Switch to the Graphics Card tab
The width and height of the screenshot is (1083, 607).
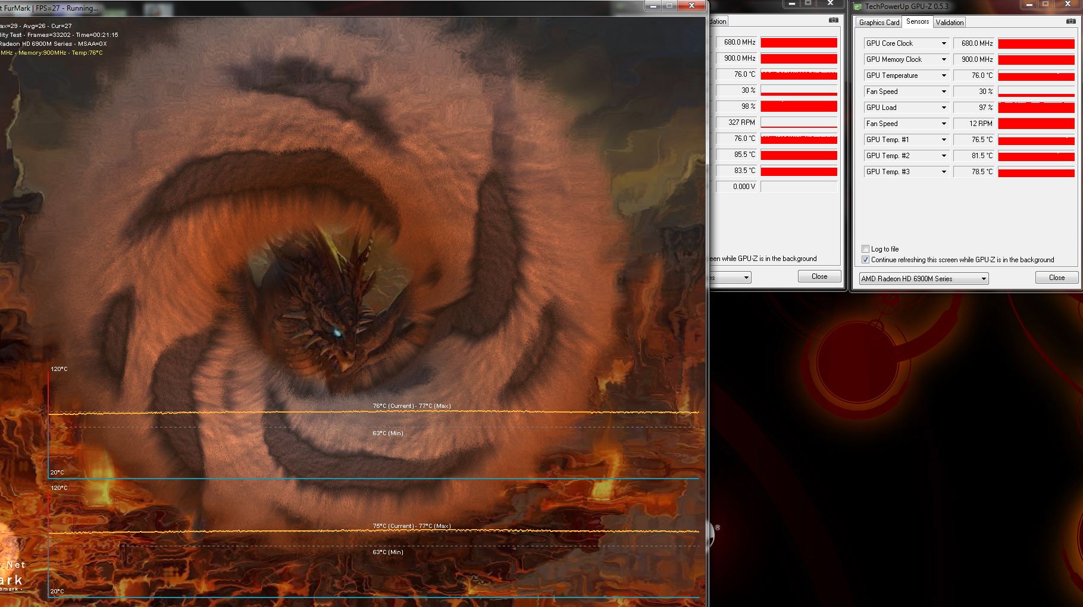pos(879,23)
